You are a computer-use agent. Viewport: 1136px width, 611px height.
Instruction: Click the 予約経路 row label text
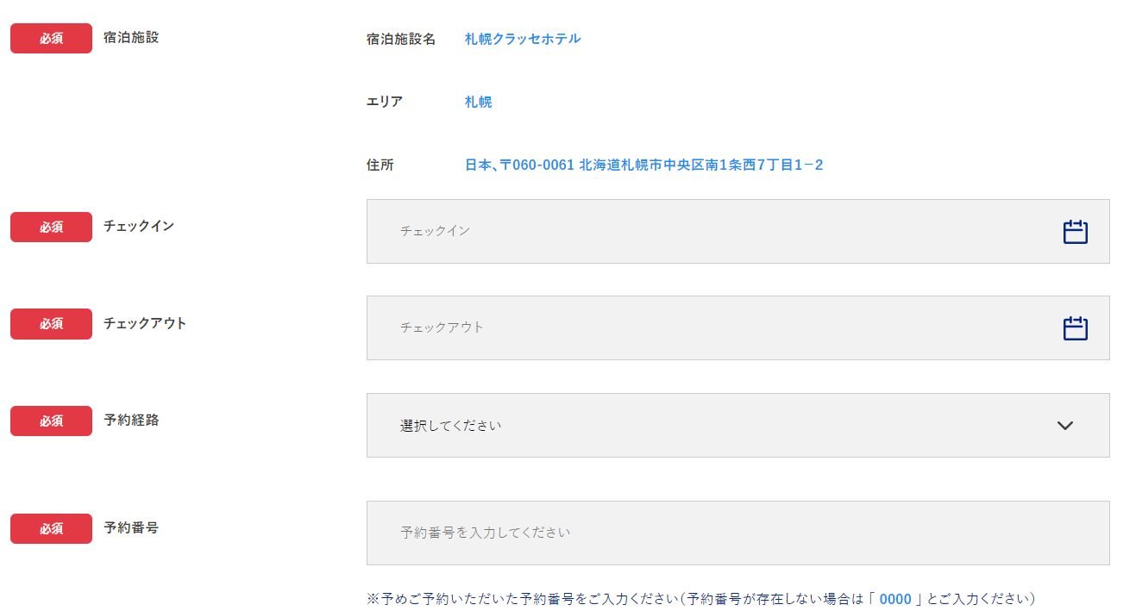click(x=131, y=421)
